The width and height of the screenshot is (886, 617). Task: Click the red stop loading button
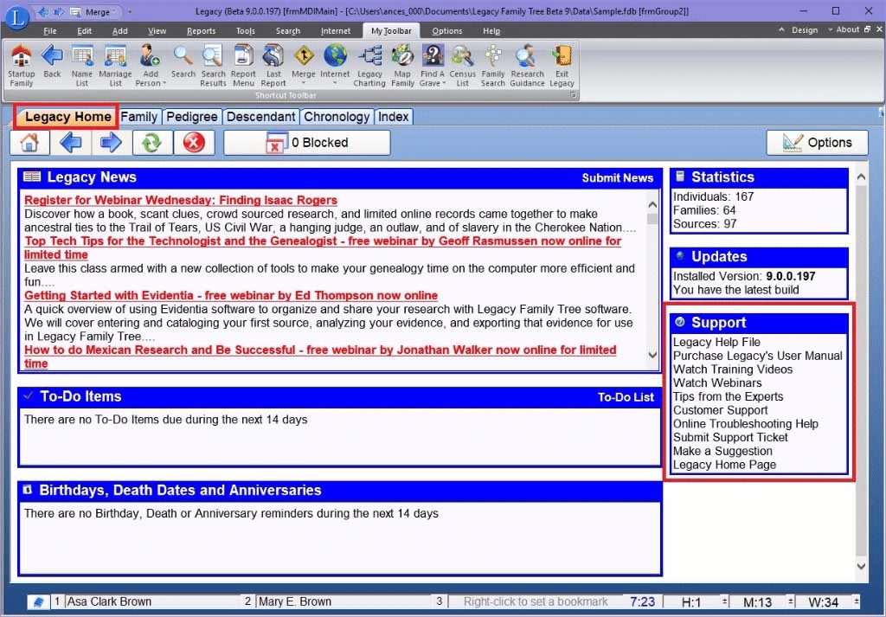[x=194, y=143]
